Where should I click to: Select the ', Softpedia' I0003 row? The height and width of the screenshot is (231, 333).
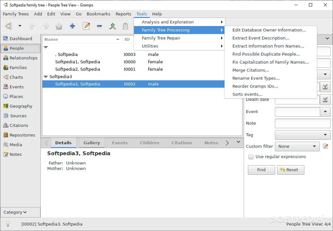133,54
